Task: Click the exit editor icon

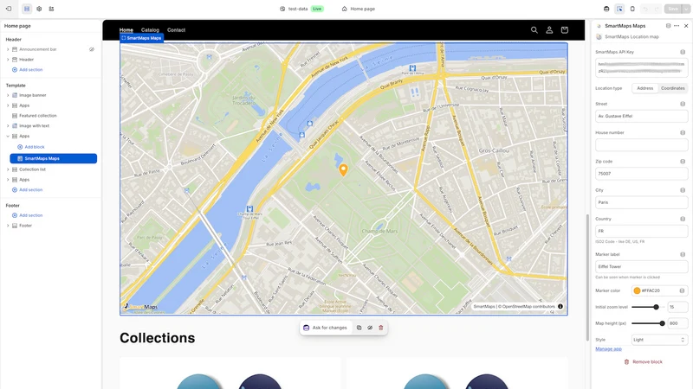Action: click(x=9, y=9)
